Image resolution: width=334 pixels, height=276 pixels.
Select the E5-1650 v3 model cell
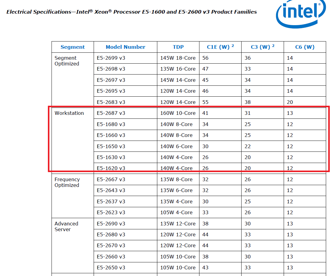tap(125, 146)
